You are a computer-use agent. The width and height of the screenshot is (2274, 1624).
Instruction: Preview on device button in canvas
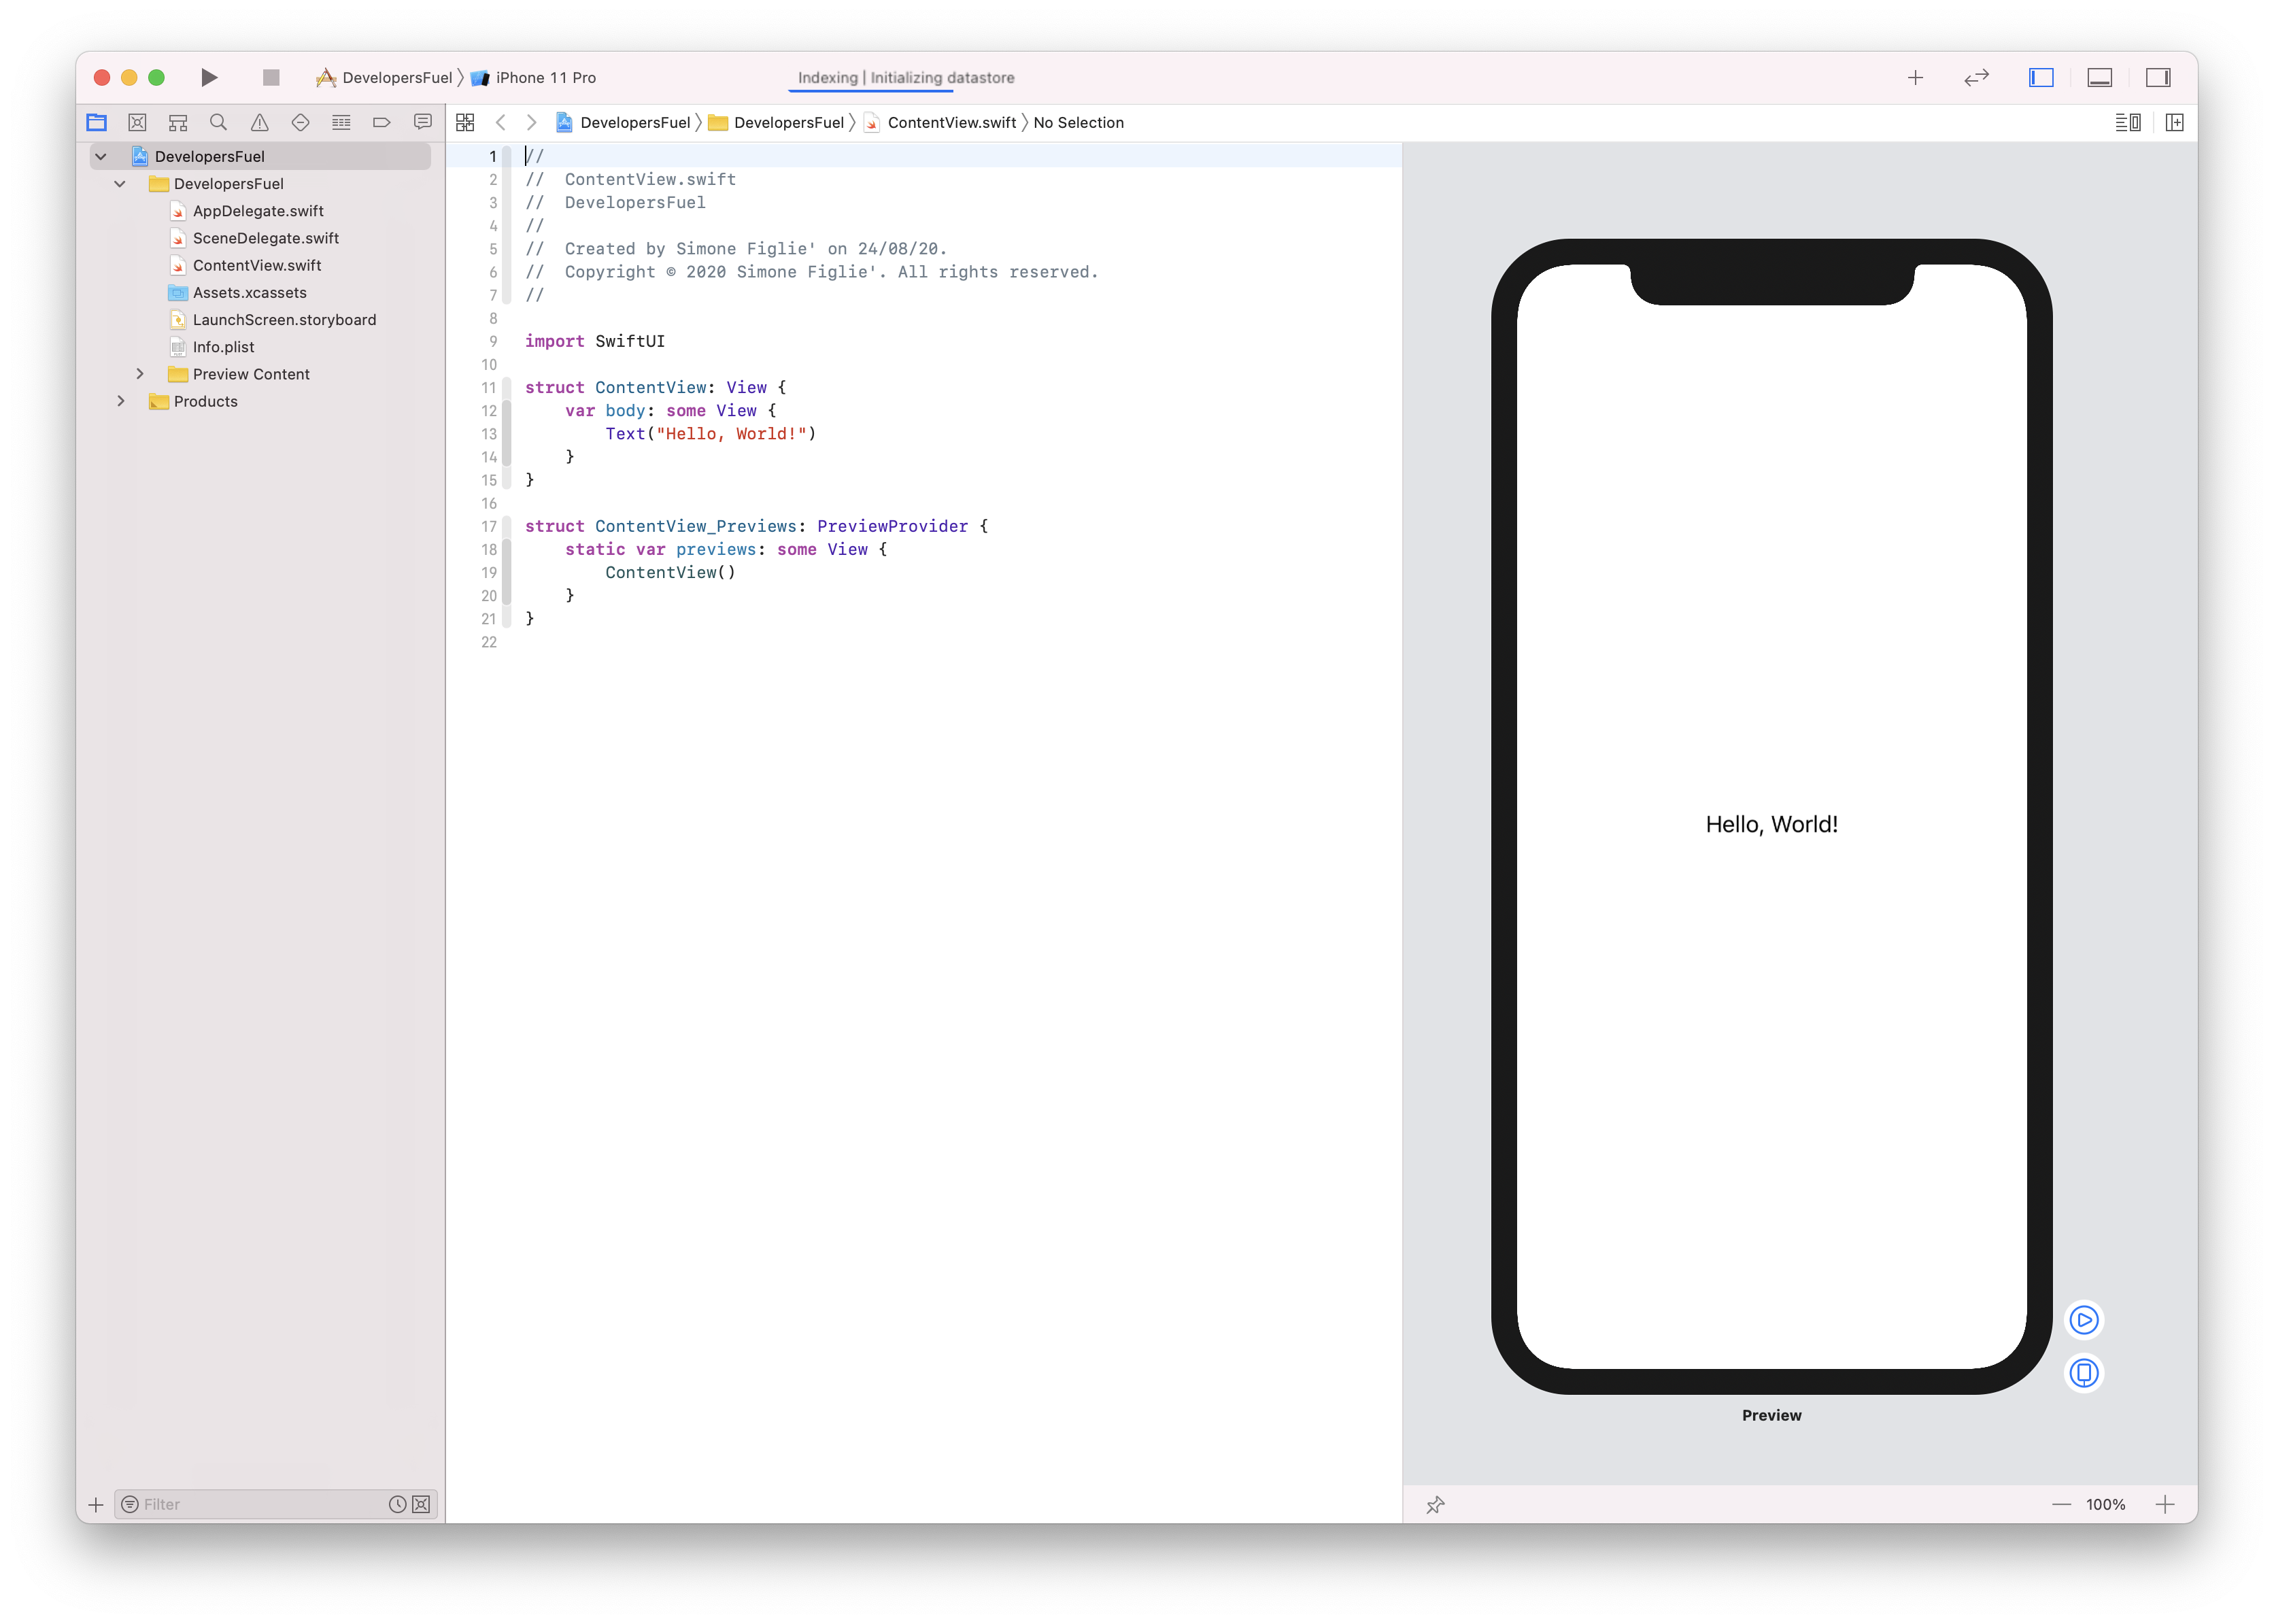(x=2084, y=1373)
